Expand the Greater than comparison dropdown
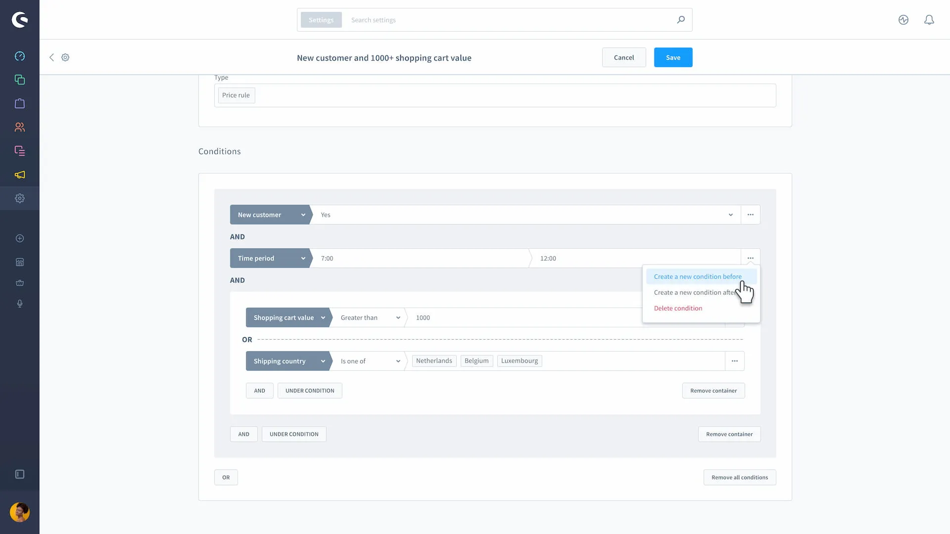 click(x=369, y=317)
